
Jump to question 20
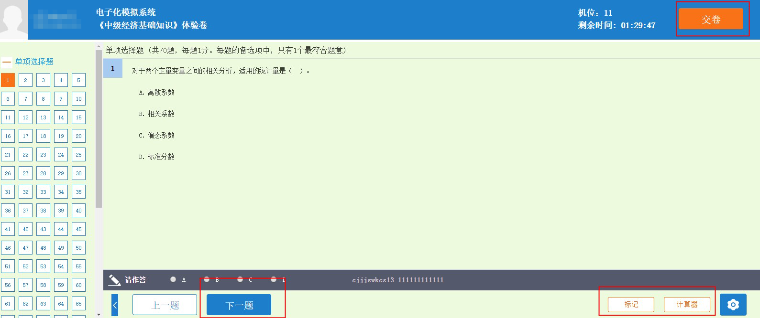point(78,136)
